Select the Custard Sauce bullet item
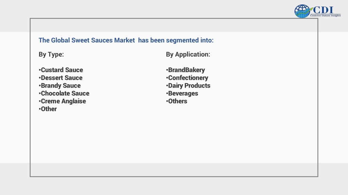 (61, 70)
